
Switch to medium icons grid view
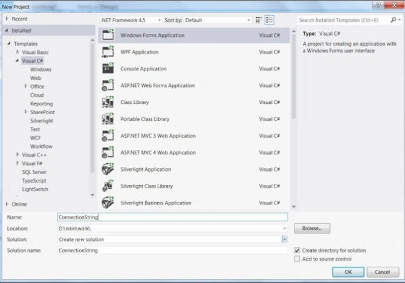click(x=259, y=20)
